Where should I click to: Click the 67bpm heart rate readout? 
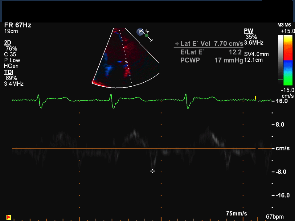(x=275, y=217)
